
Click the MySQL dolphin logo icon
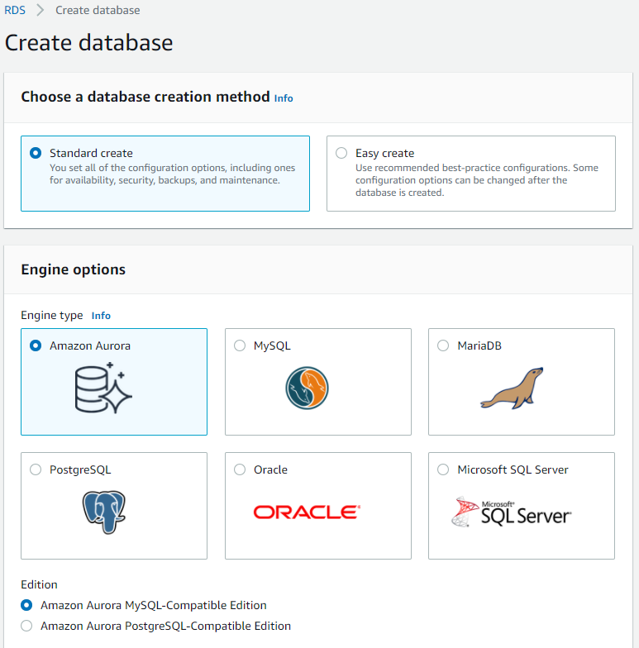307,388
